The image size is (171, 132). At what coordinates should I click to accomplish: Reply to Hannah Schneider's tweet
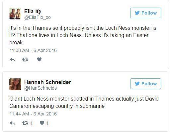tap(12, 123)
